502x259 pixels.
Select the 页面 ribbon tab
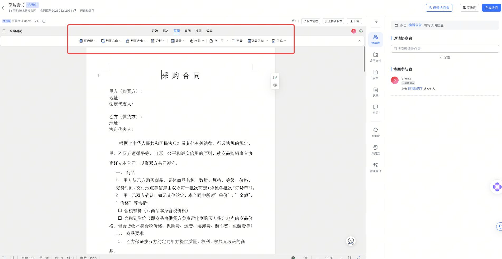coord(177,31)
